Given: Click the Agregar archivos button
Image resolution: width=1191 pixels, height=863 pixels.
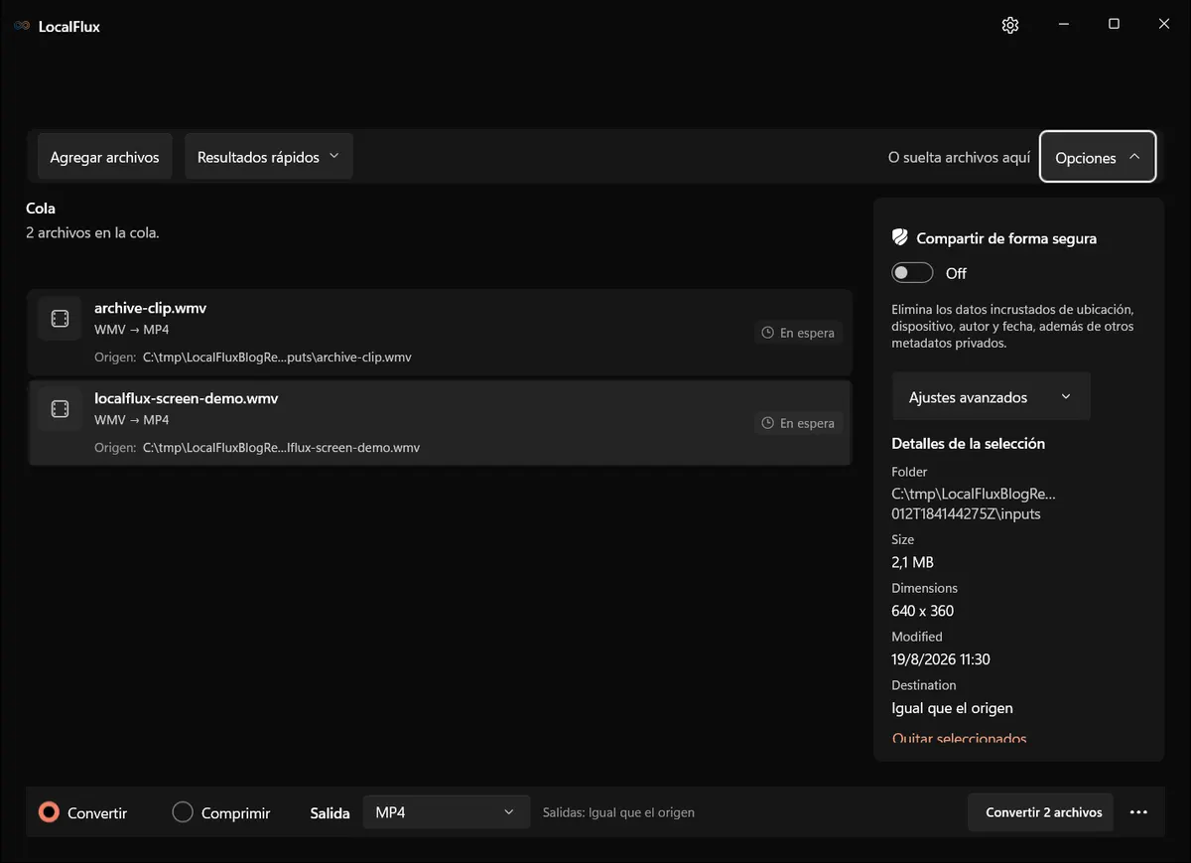Looking at the screenshot, I should 104,157.
